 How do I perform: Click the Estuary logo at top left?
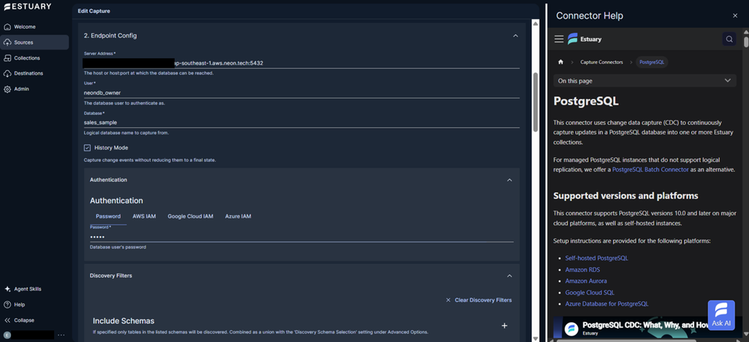coord(28,7)
